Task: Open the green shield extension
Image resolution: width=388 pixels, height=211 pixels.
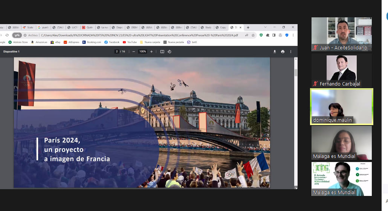Action: click(261, 35)
